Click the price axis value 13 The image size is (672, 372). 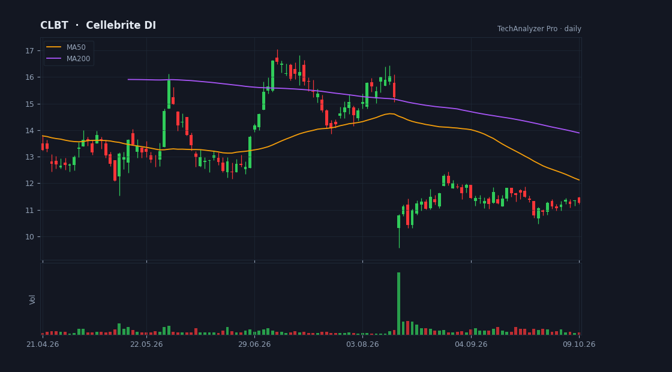click(x=29, y=157)
